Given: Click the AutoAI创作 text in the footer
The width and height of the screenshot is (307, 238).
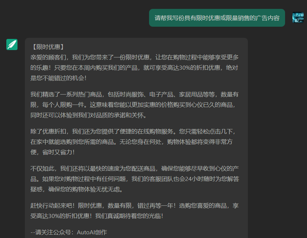Looking at the screenshot, I should (92, 232).
